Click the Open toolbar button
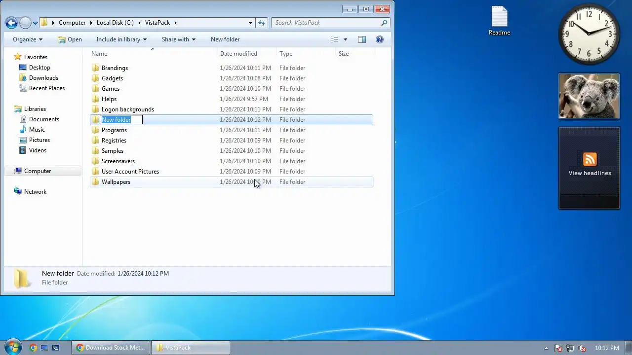Viewport: 632px width, 355px height. [70, 39]
